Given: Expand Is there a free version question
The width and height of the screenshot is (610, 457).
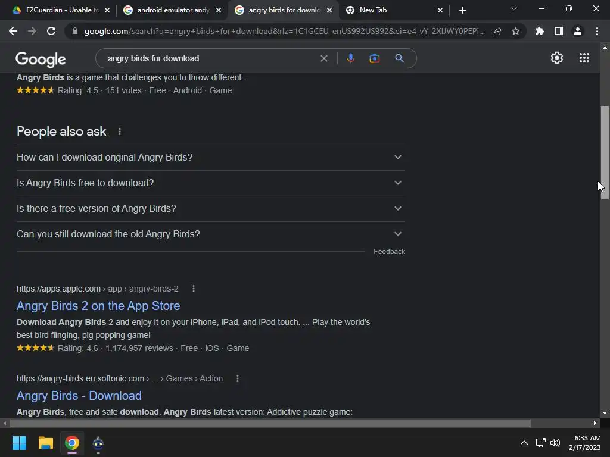Looking at the screenshot, I should (211, 209).
